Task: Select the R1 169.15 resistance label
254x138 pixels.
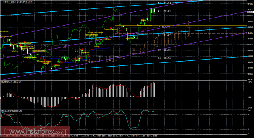Action: (x=164, y=11)
